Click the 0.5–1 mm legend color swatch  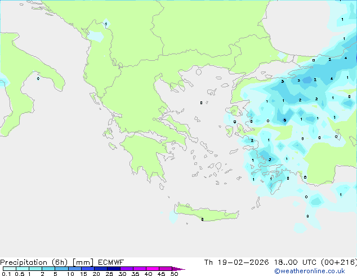pos(23,269)
